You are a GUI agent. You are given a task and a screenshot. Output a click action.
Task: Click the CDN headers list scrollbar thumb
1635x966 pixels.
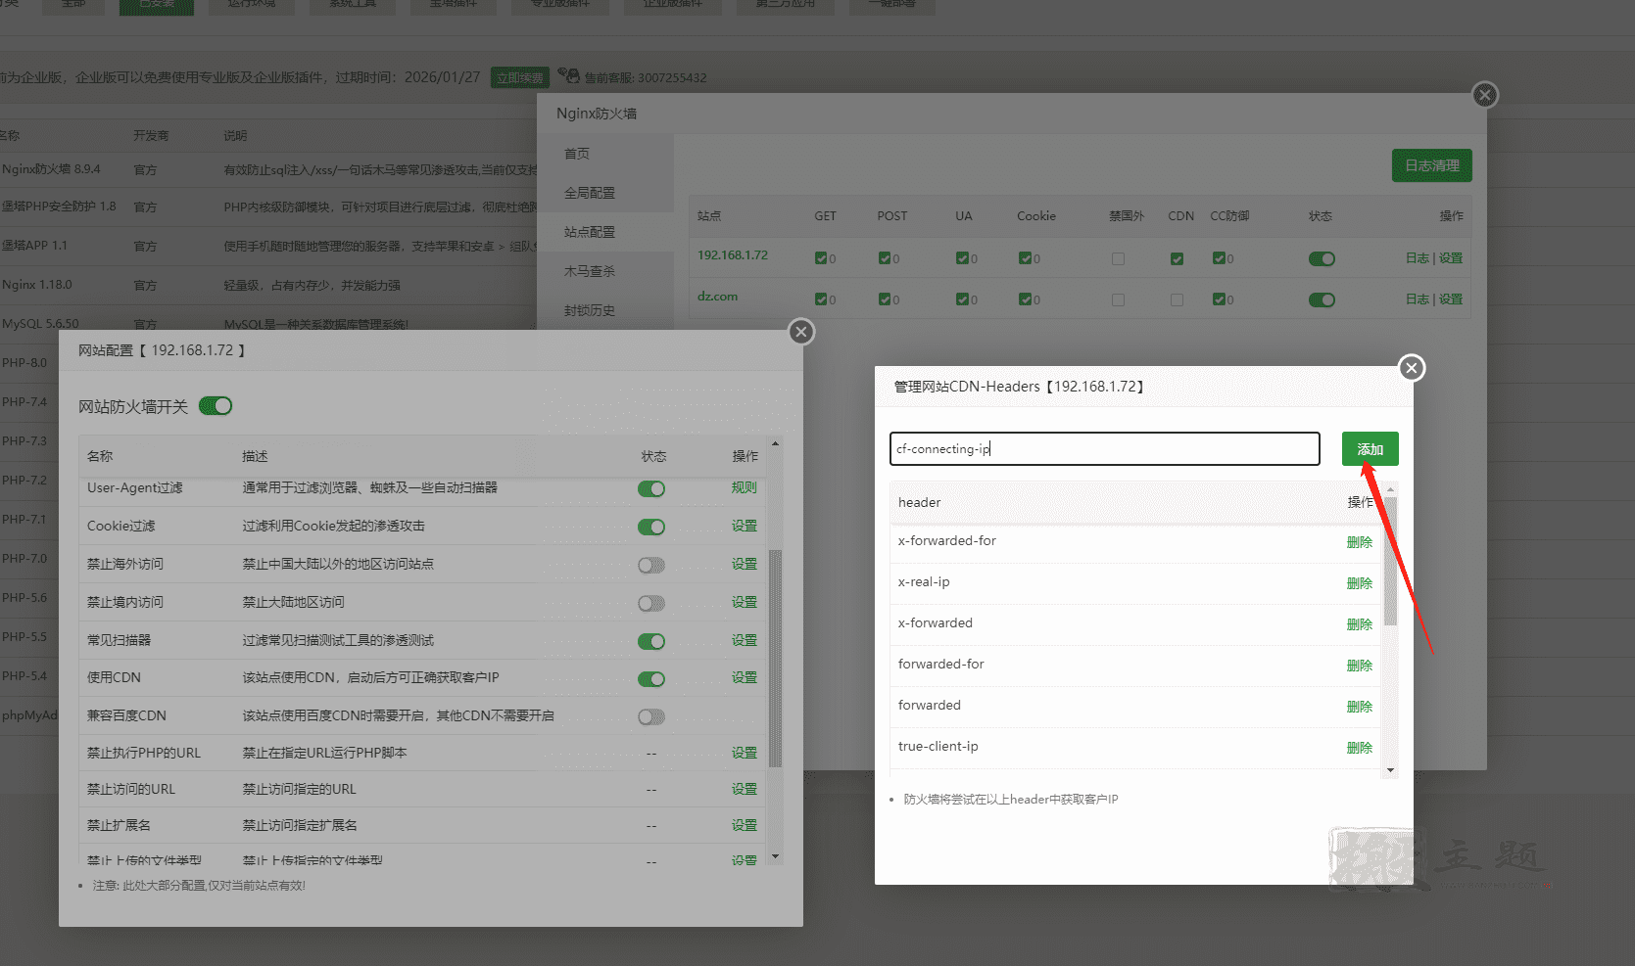[x=1390, y=561]
